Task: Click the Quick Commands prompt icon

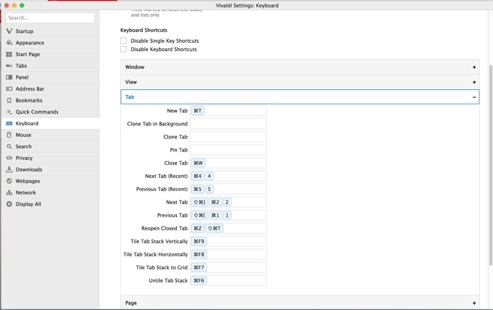Action: coord(9,112)
